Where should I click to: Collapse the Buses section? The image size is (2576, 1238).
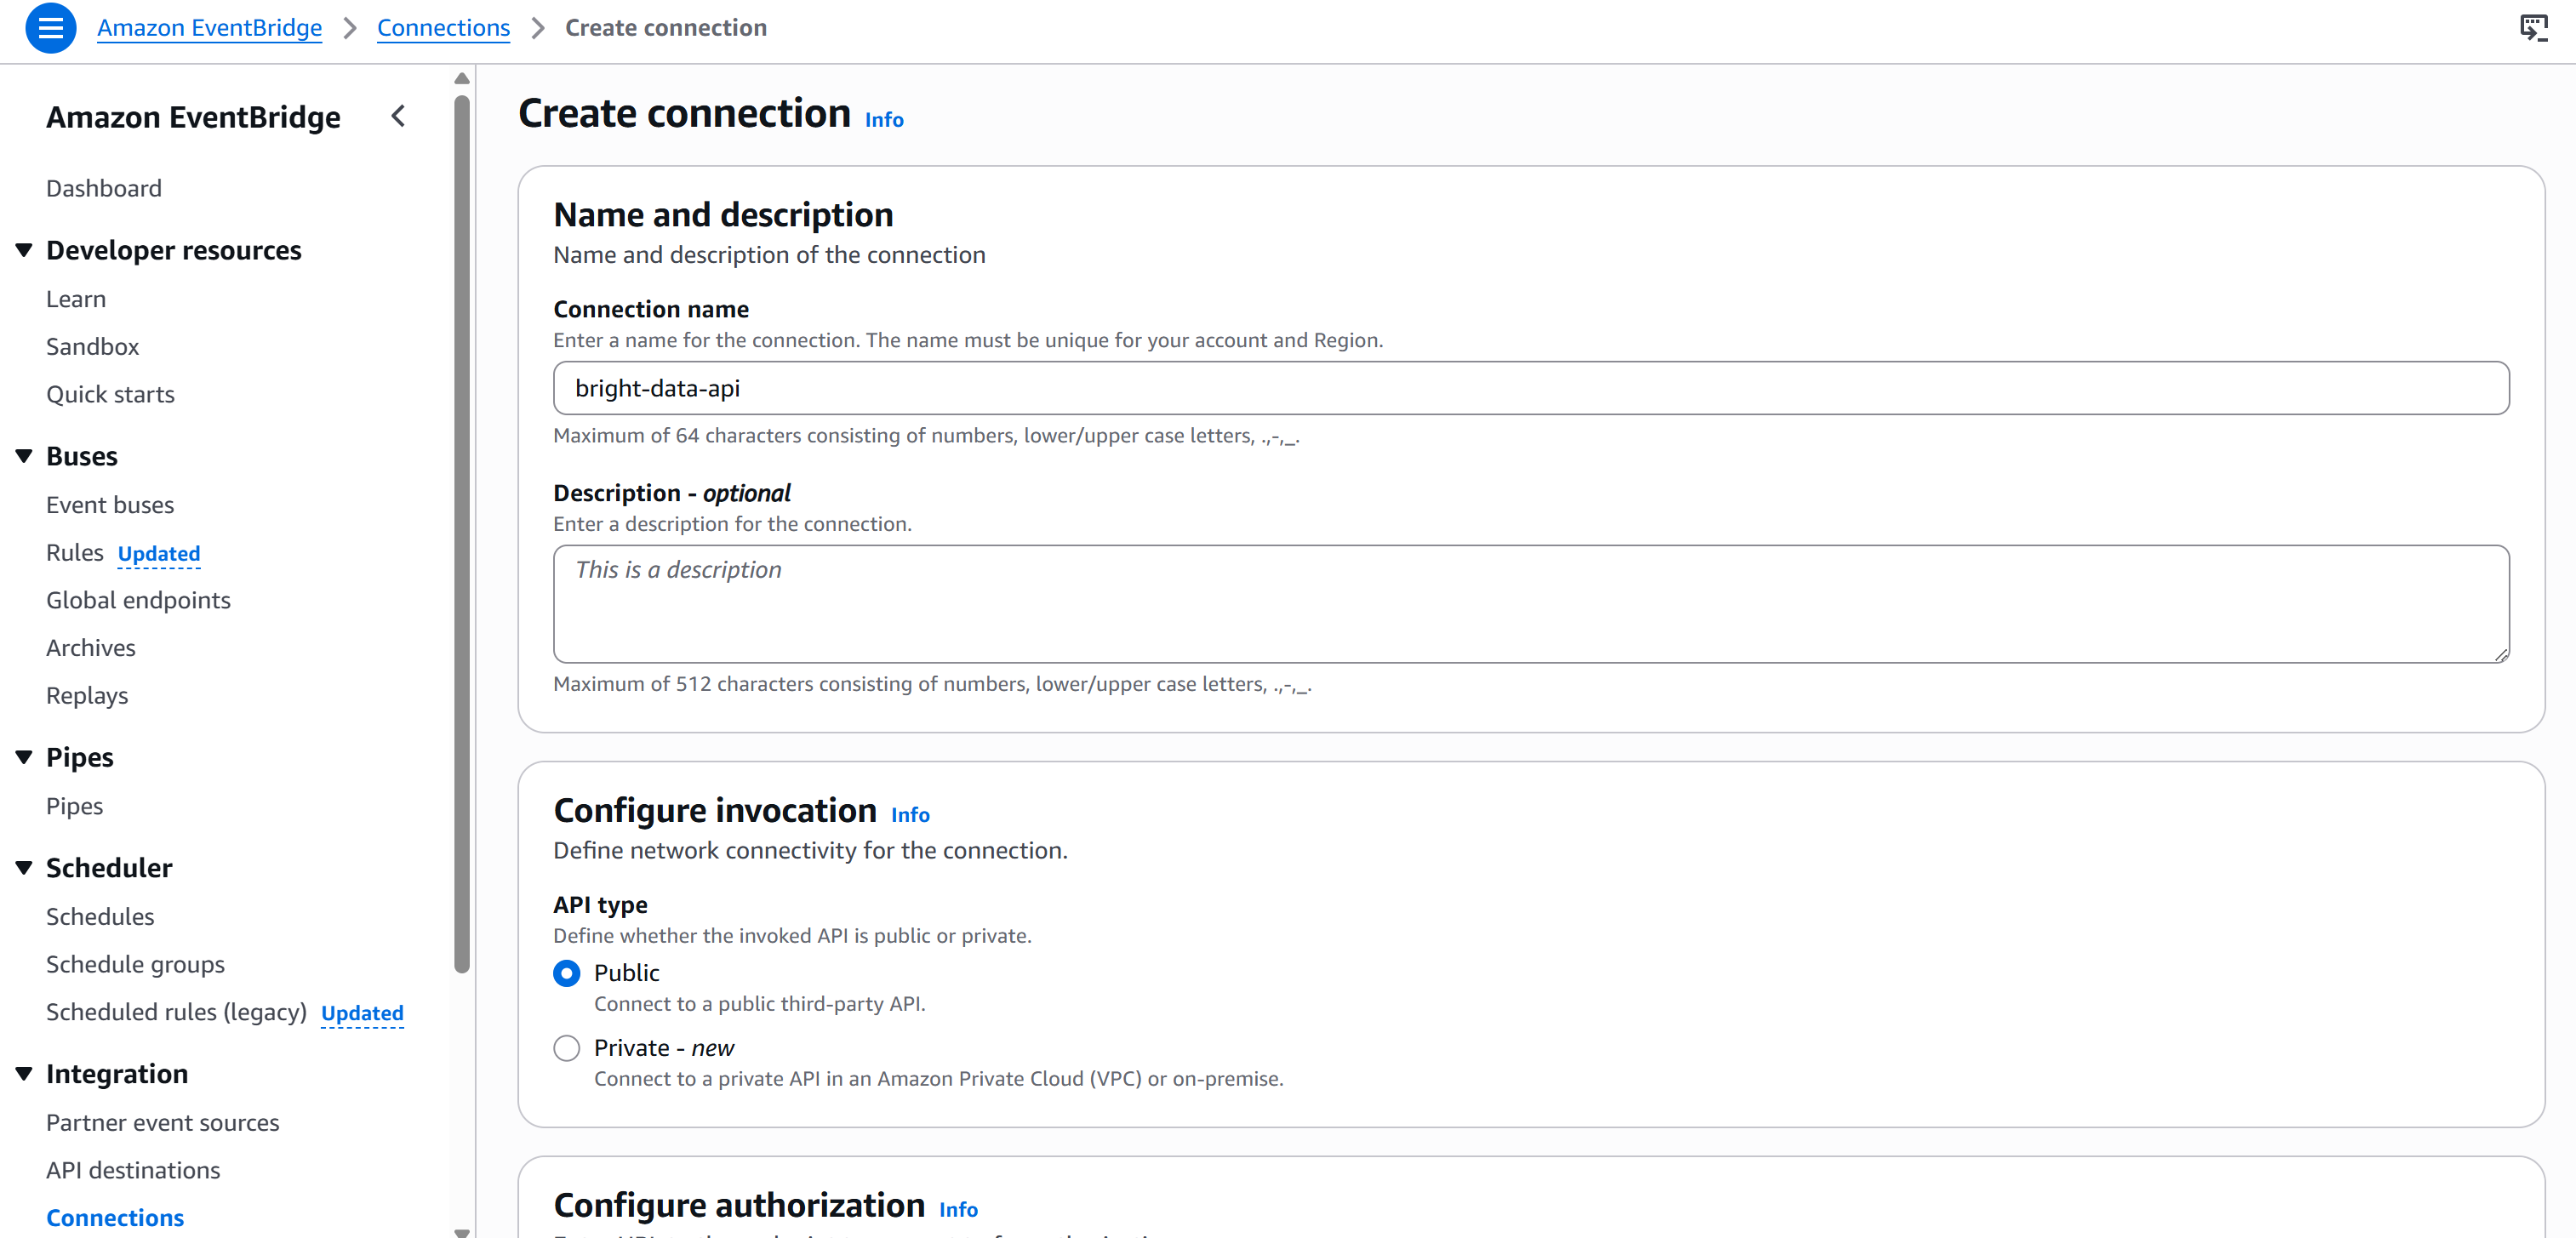pyautogui.click(x=24, y=455)
